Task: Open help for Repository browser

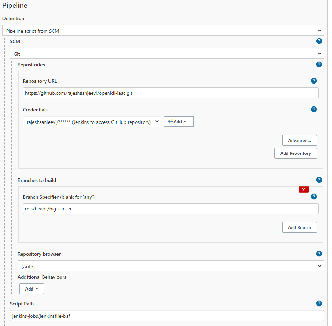Action: click(319, 254)
